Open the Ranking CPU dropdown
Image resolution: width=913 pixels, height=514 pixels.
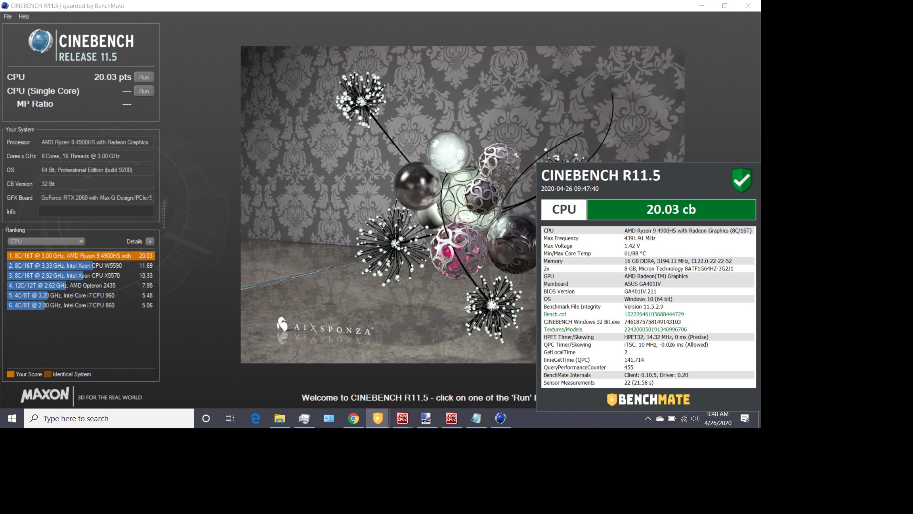click(x=46, y=241)
